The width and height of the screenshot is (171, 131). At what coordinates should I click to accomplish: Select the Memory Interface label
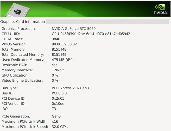click(17, 70)
